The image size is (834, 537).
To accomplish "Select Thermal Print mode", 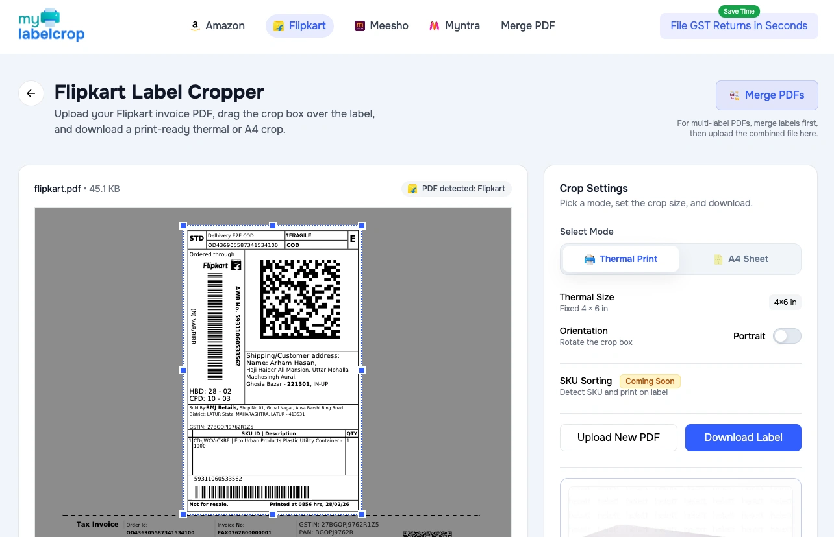I will (x=620, y=259).
